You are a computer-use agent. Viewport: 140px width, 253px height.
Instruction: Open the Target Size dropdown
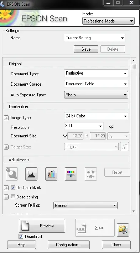click(x=91, y=147)
